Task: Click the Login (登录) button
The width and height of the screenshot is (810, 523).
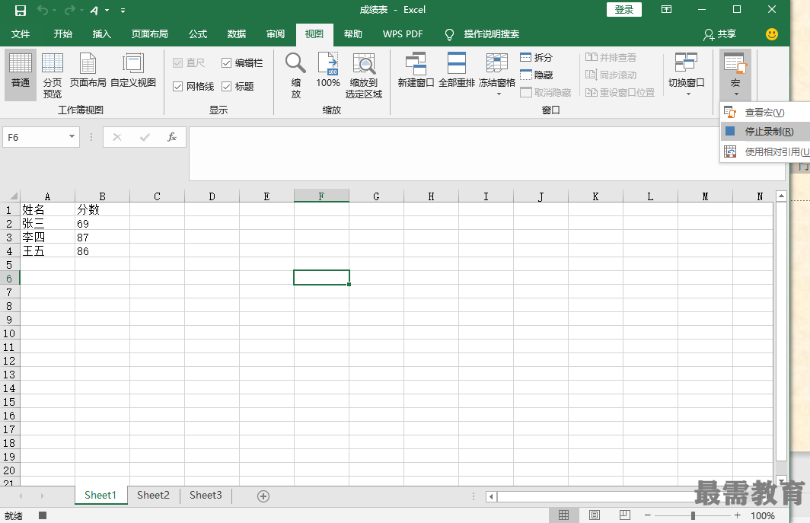Action: point(624,9)
